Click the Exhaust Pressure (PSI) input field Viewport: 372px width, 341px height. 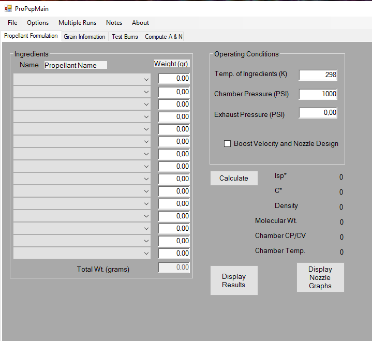click(318, 113)
